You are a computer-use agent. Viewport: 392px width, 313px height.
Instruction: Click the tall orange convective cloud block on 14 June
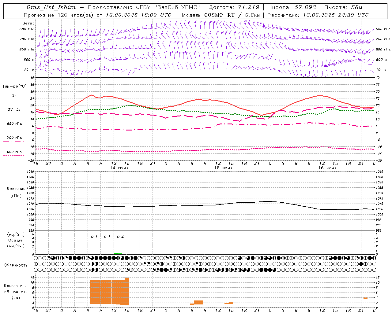coord(109,292)
